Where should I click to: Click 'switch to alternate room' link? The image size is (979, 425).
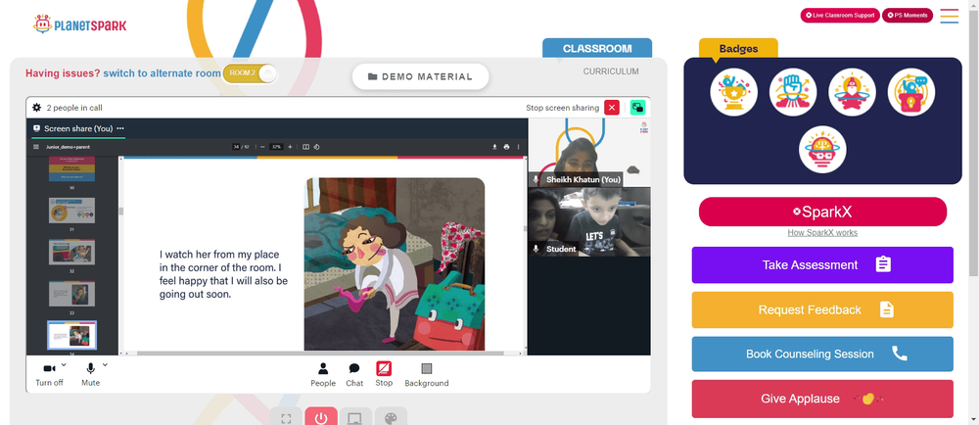162,73
